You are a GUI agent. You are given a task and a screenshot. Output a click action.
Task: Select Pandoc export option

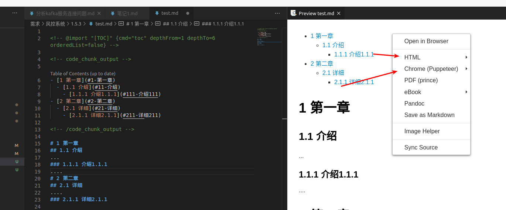click(431, 104)
